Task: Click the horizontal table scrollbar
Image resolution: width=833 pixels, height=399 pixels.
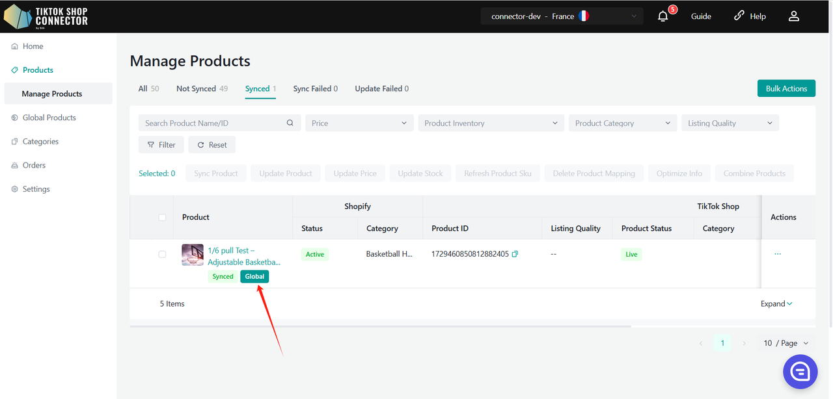Action: tap(380, 326)
